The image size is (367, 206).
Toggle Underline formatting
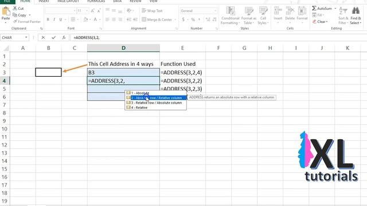click(x=61, y=19)
